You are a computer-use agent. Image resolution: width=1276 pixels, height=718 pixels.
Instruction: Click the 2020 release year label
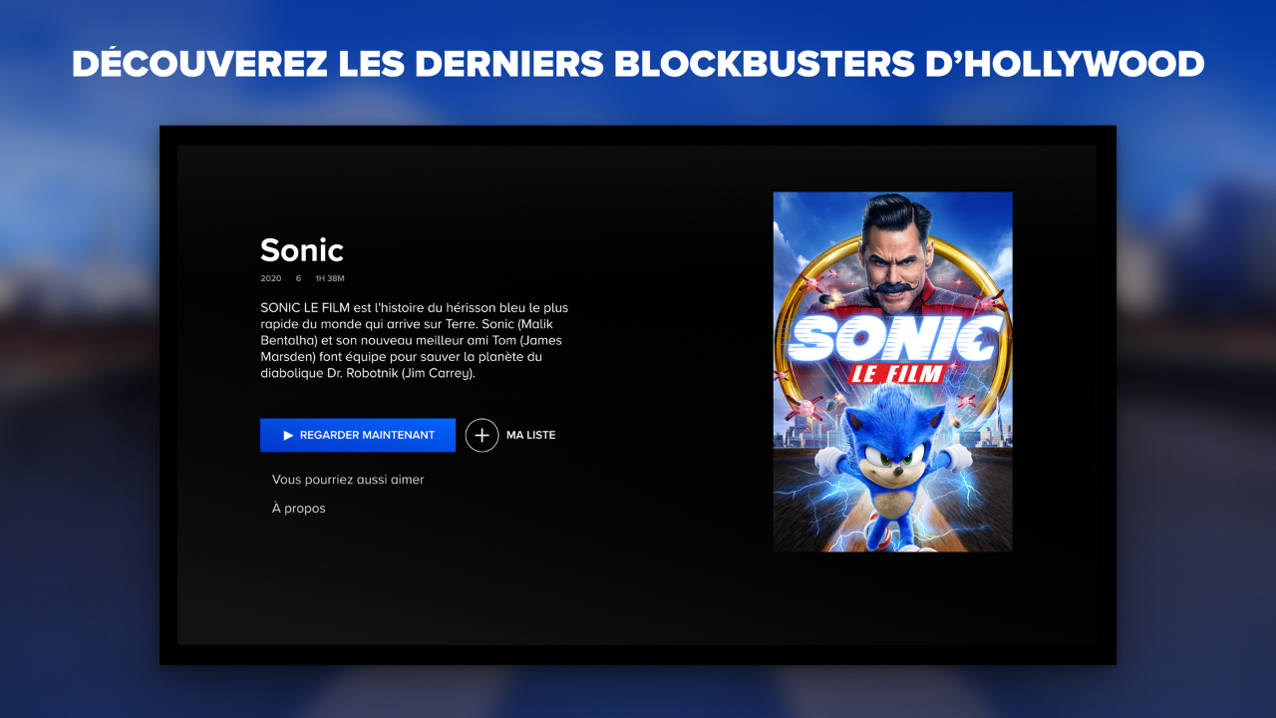tap(270, 278)
